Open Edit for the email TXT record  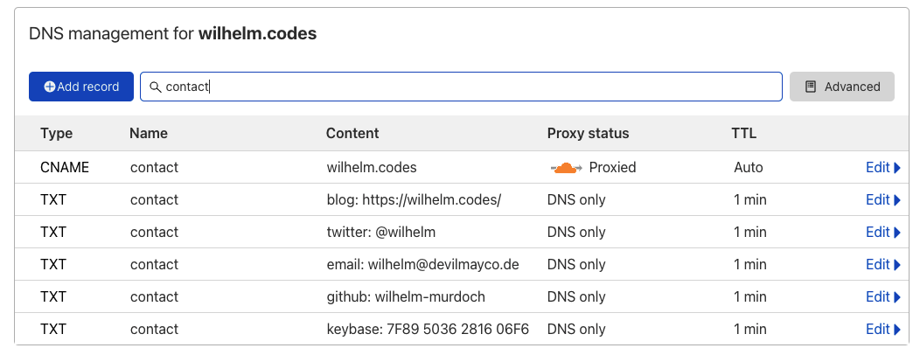pos(882,265)
